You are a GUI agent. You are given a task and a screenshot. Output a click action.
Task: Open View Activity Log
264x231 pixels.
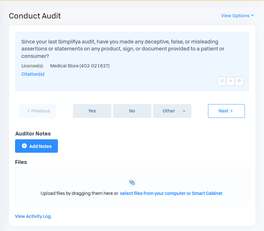point(33,216)
